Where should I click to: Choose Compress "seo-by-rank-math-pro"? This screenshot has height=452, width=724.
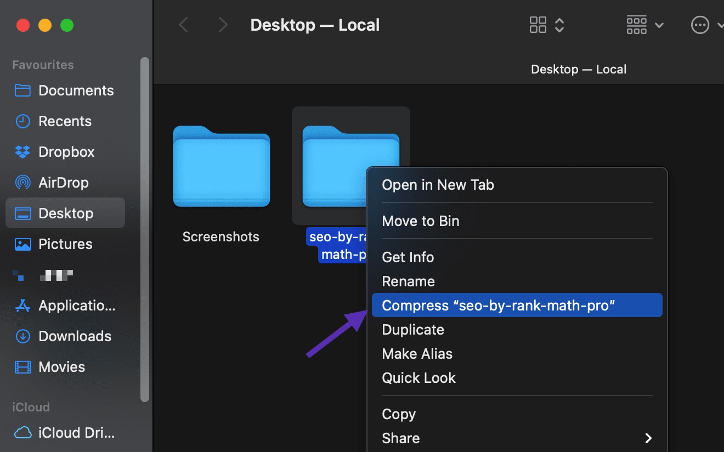point(517,306)
